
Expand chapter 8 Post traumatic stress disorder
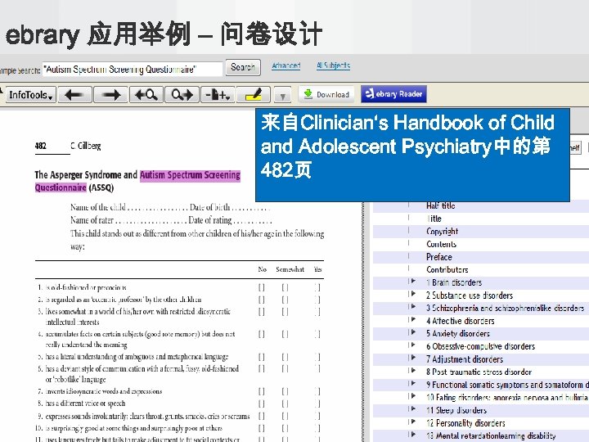[x=413, y=371]
